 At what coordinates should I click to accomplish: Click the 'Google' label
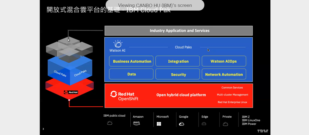(183, 117)
